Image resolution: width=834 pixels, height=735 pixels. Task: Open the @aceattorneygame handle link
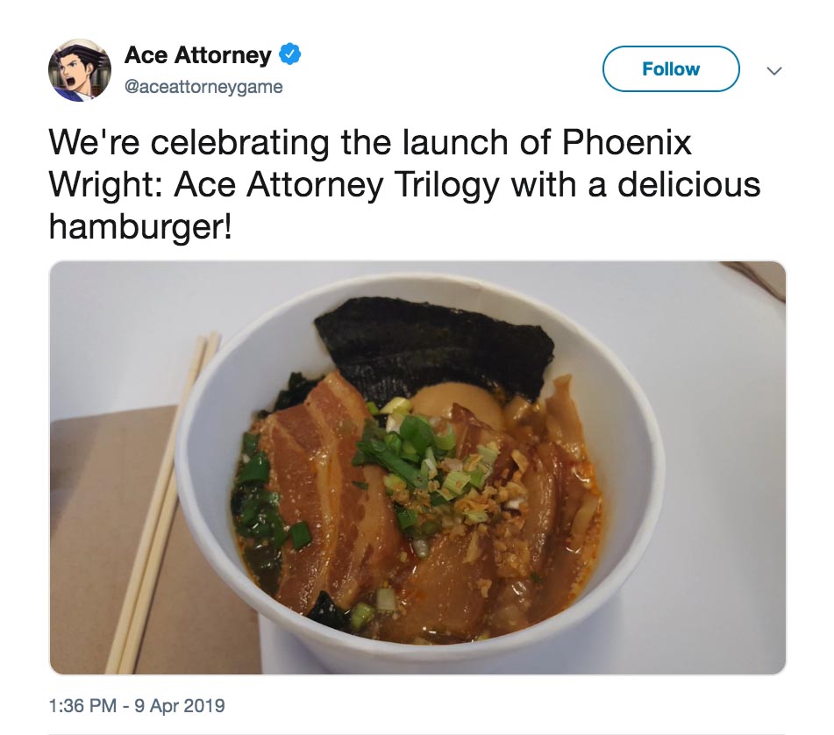[203, 87]
